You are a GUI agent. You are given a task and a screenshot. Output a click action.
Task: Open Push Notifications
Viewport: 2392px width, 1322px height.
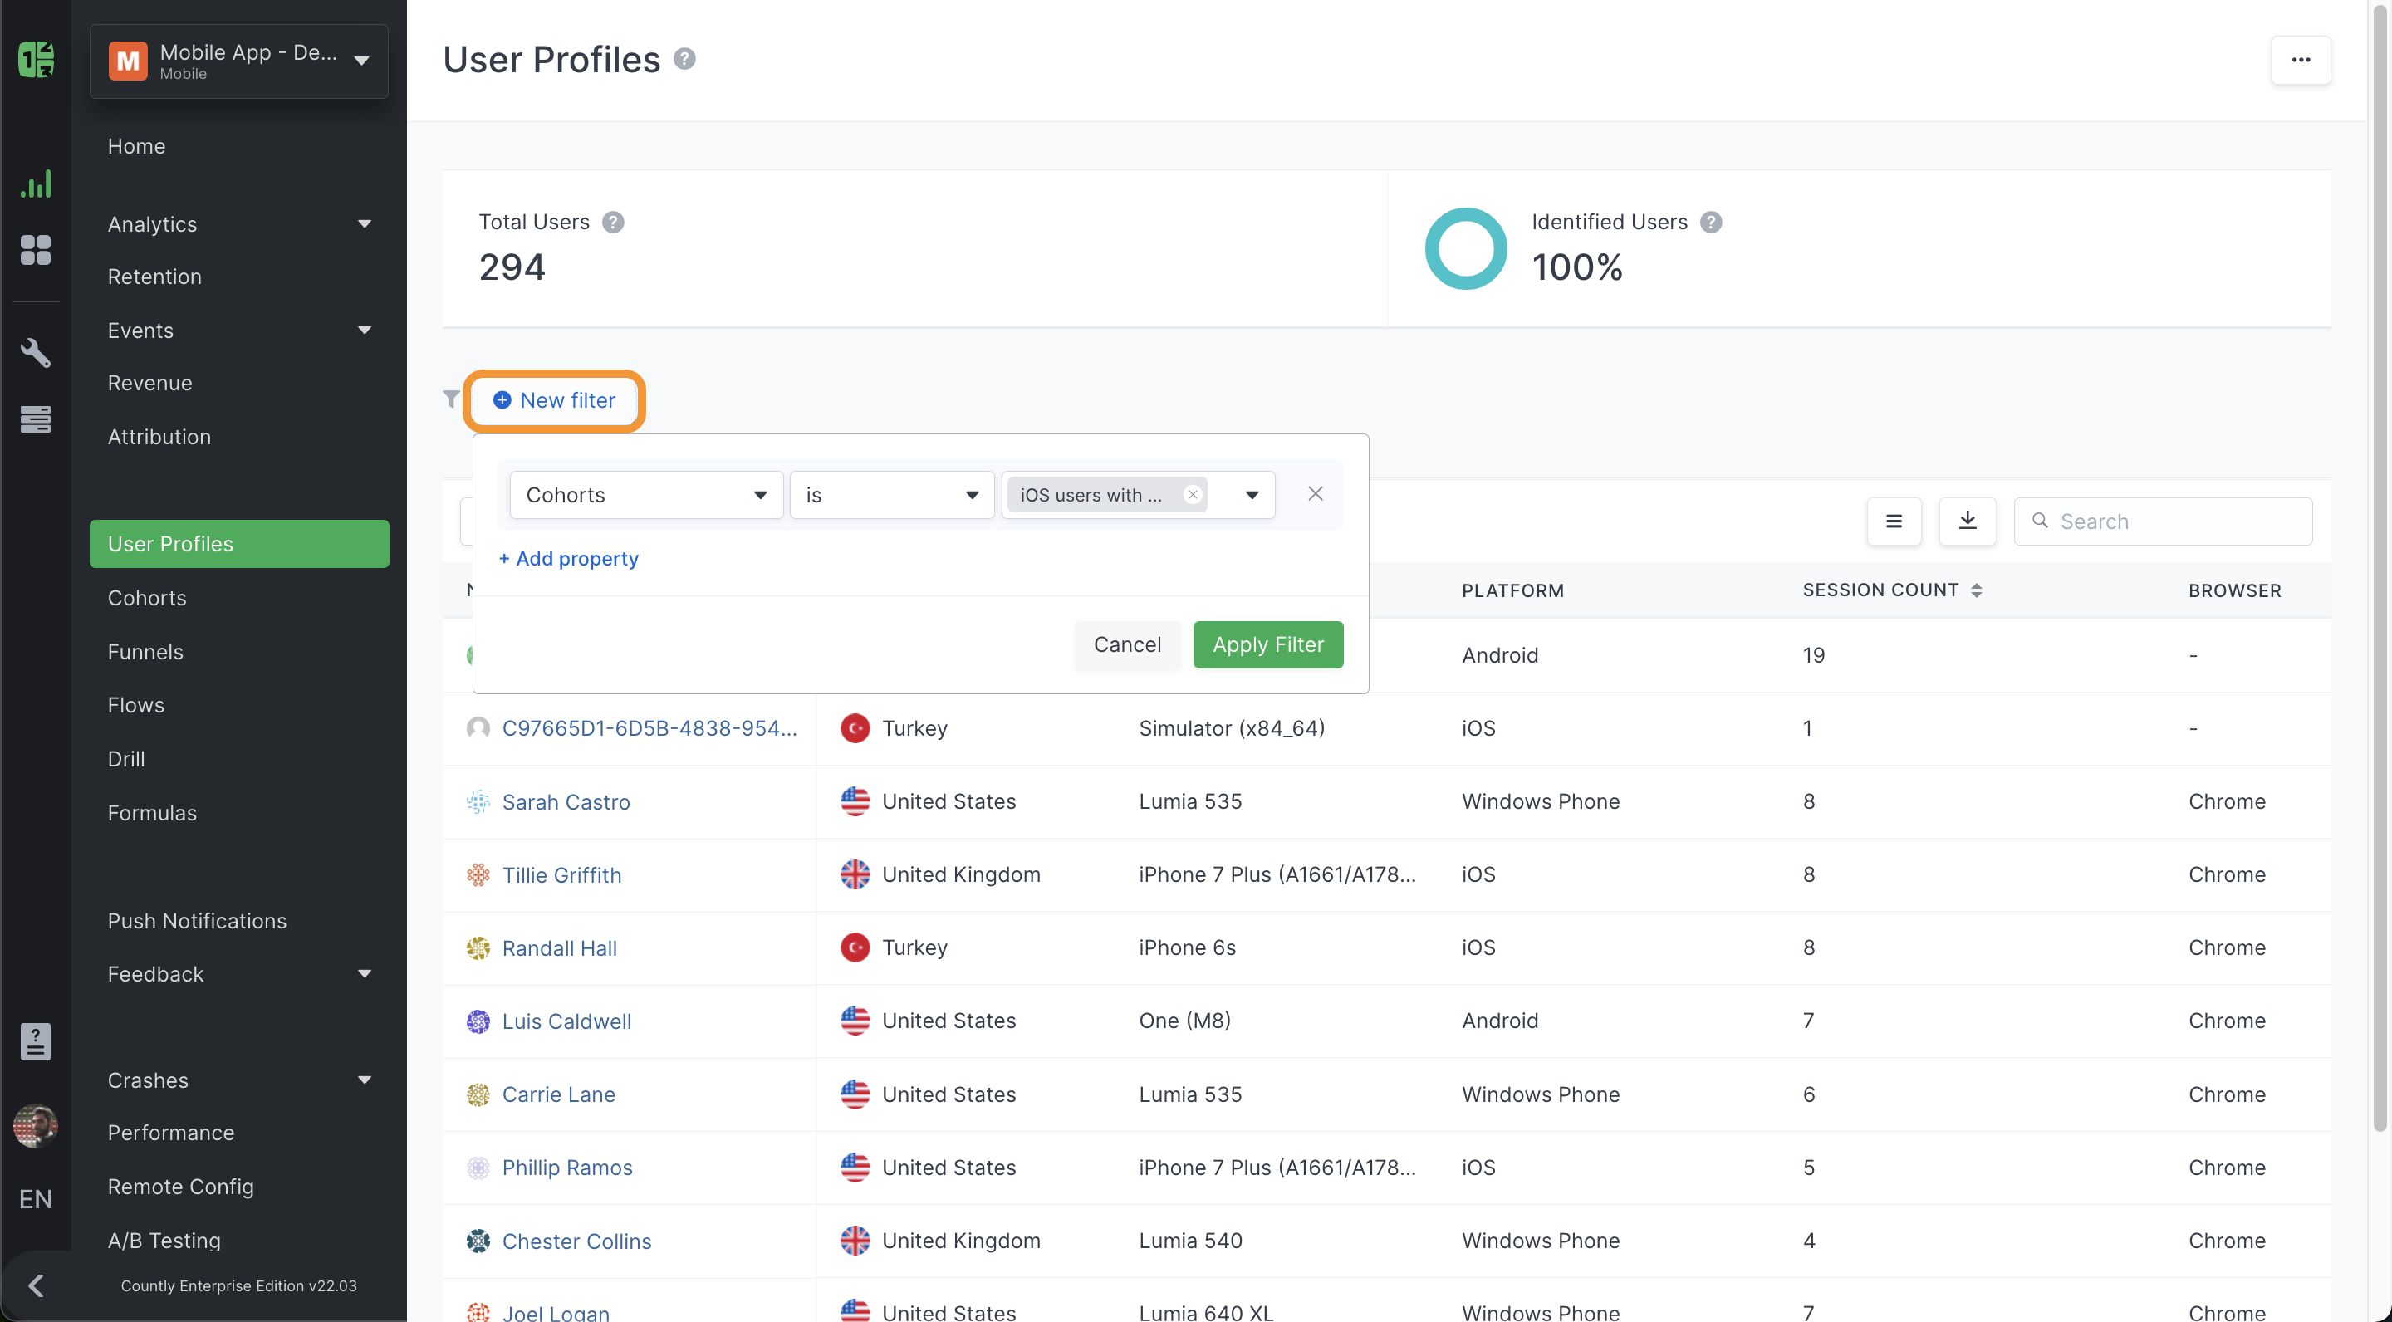tap(197, 921)
